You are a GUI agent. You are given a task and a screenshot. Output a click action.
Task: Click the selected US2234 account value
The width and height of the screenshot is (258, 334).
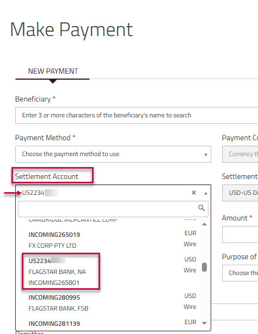coord(40,193)
